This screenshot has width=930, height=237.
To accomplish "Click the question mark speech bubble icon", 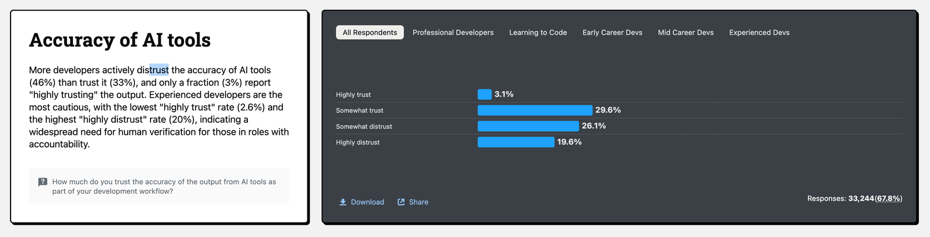I will coord(43,182).
